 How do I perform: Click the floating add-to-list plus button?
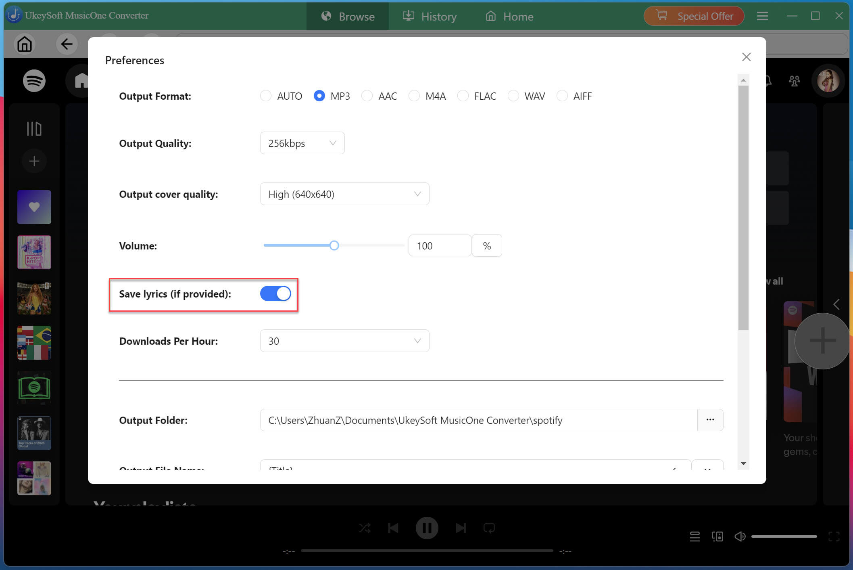(822, 341)
